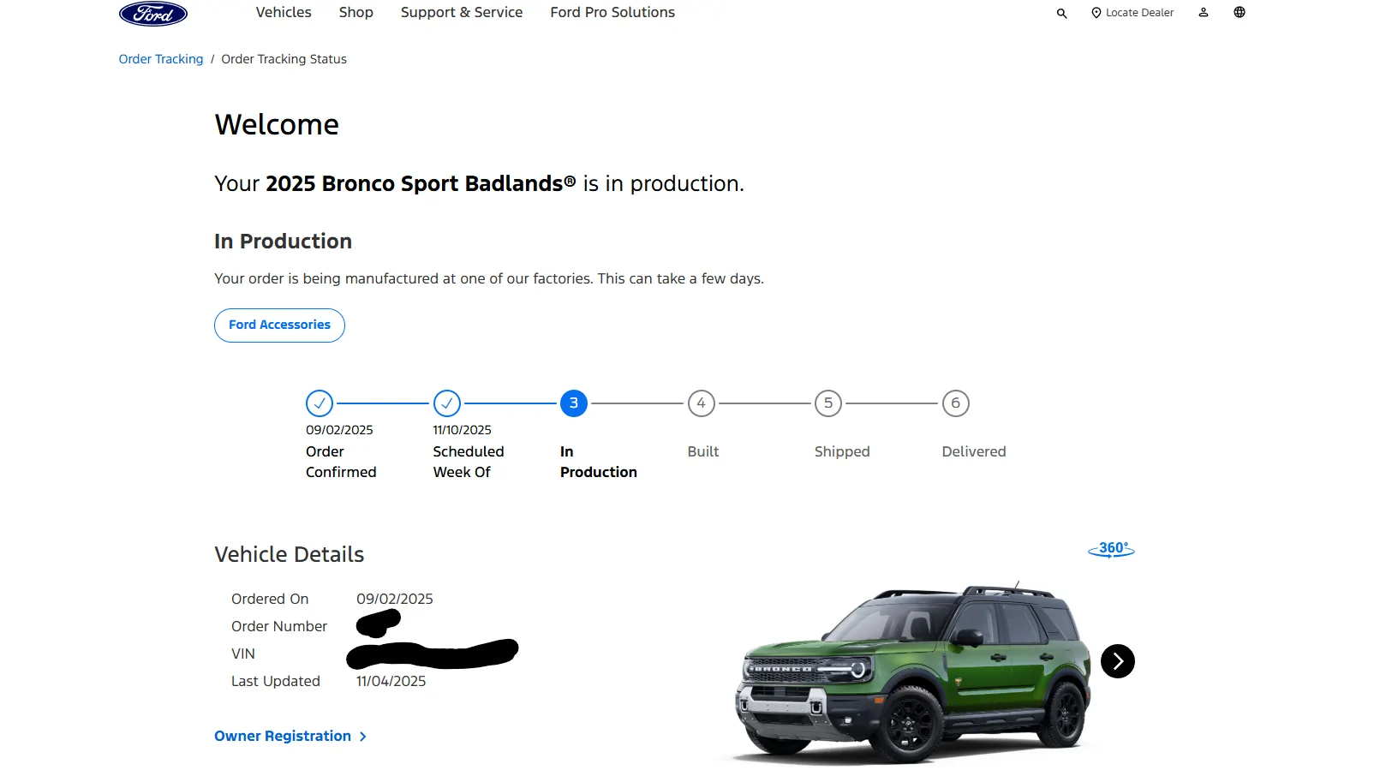Screen dimensions: 1380x776
Task: Activate the 360° vehicle view icon
Action: coord(1111,550)
